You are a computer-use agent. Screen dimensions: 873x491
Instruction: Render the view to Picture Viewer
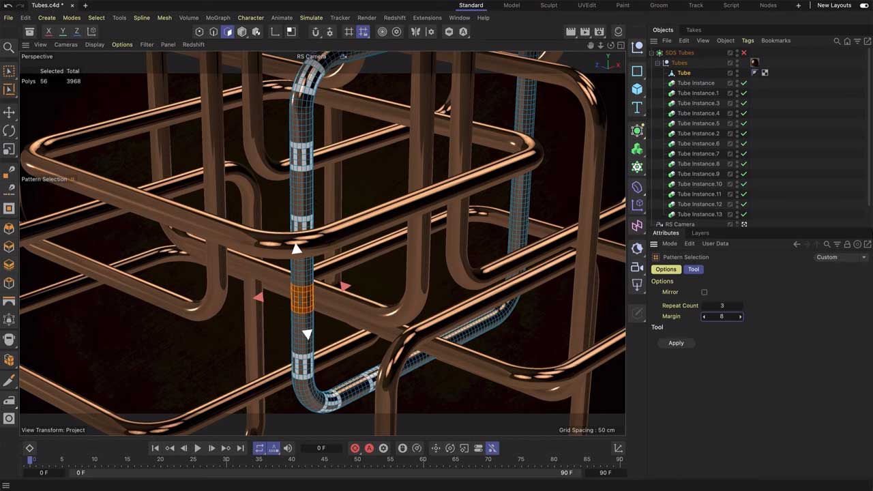pyautogui.click(x=585, y=31)
